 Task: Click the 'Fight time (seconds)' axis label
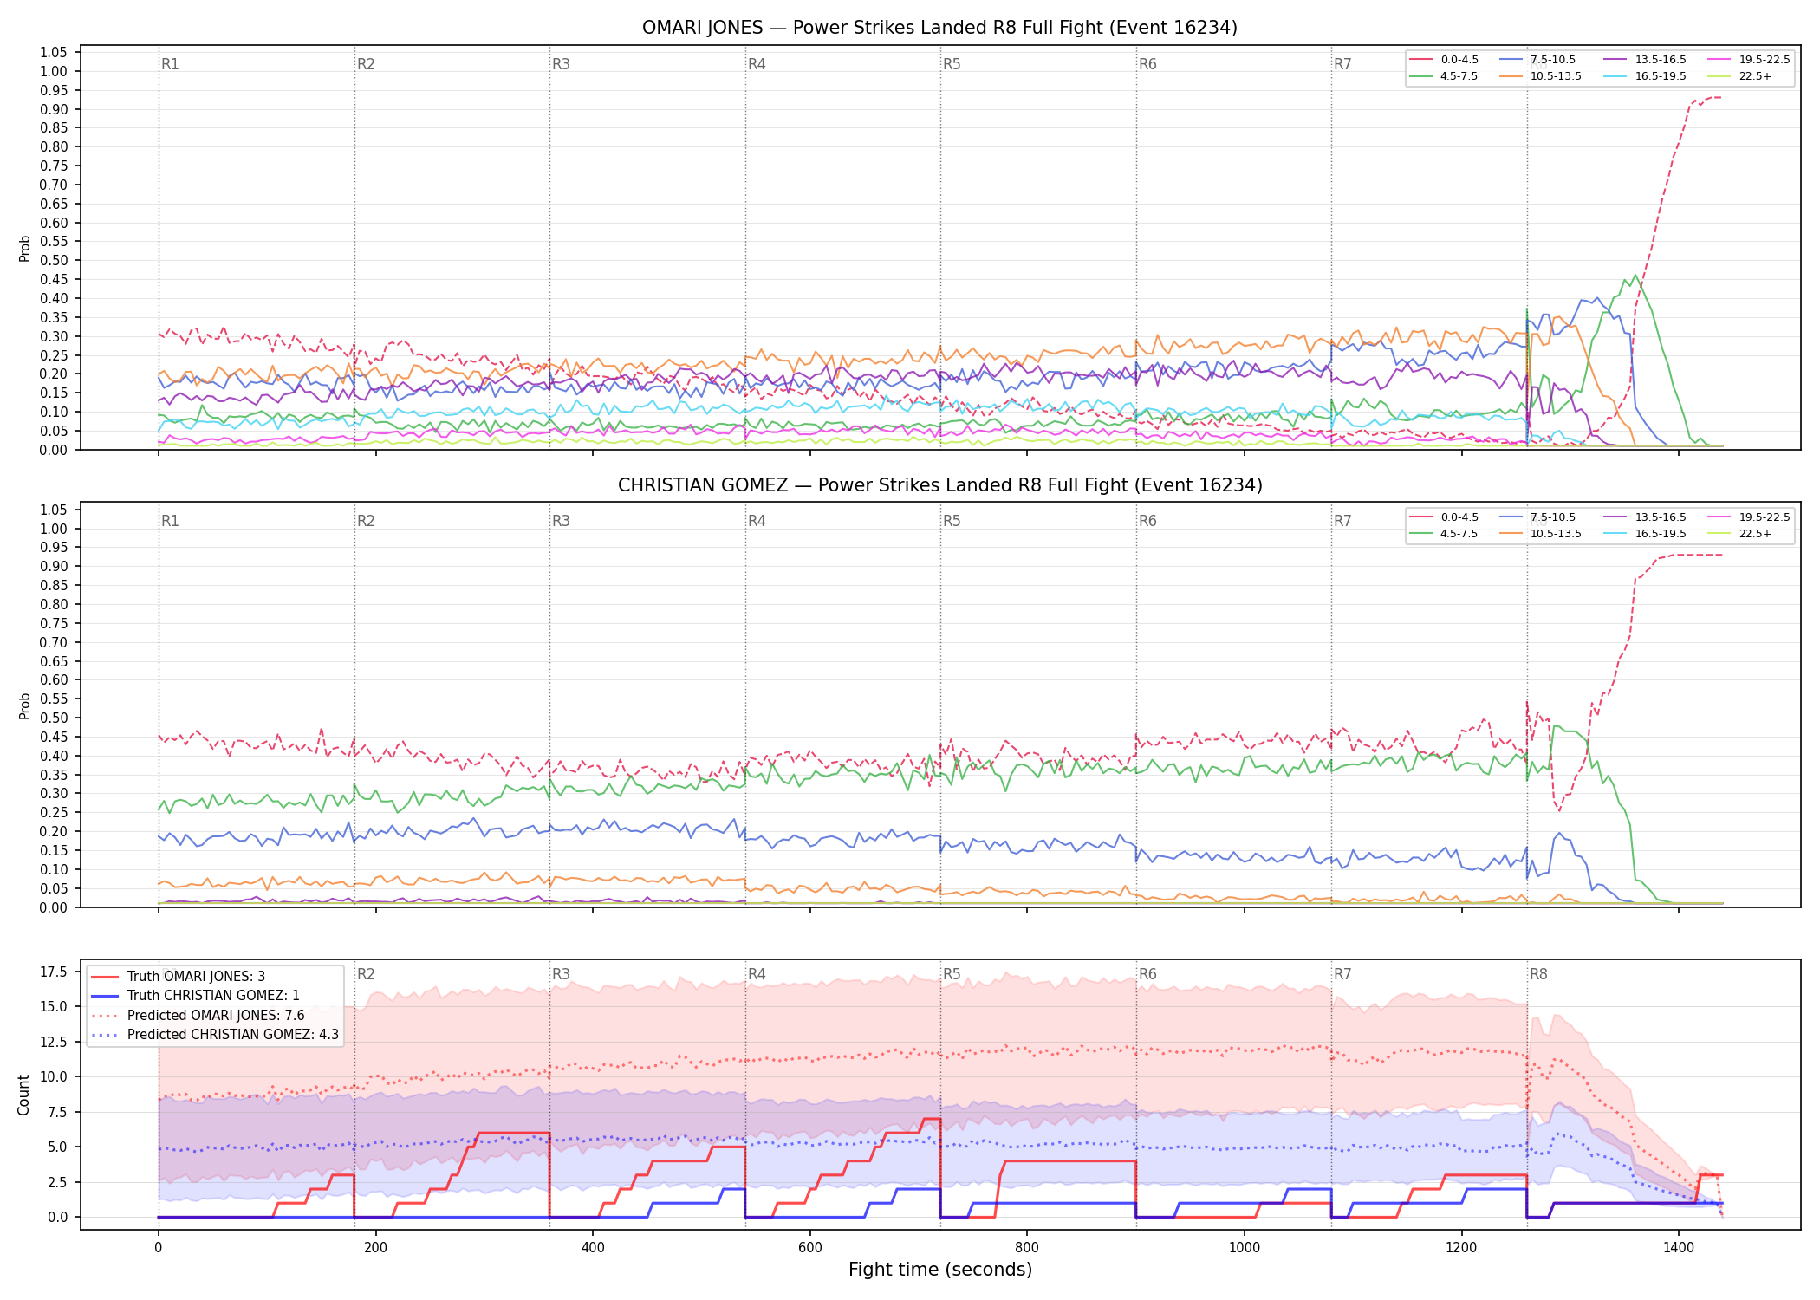(x=940, y=1270)
